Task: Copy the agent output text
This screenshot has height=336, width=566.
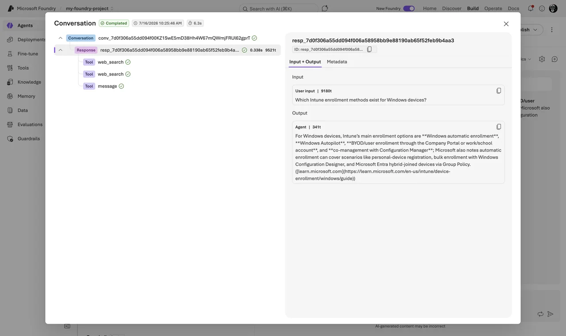Action: [499, 127]
